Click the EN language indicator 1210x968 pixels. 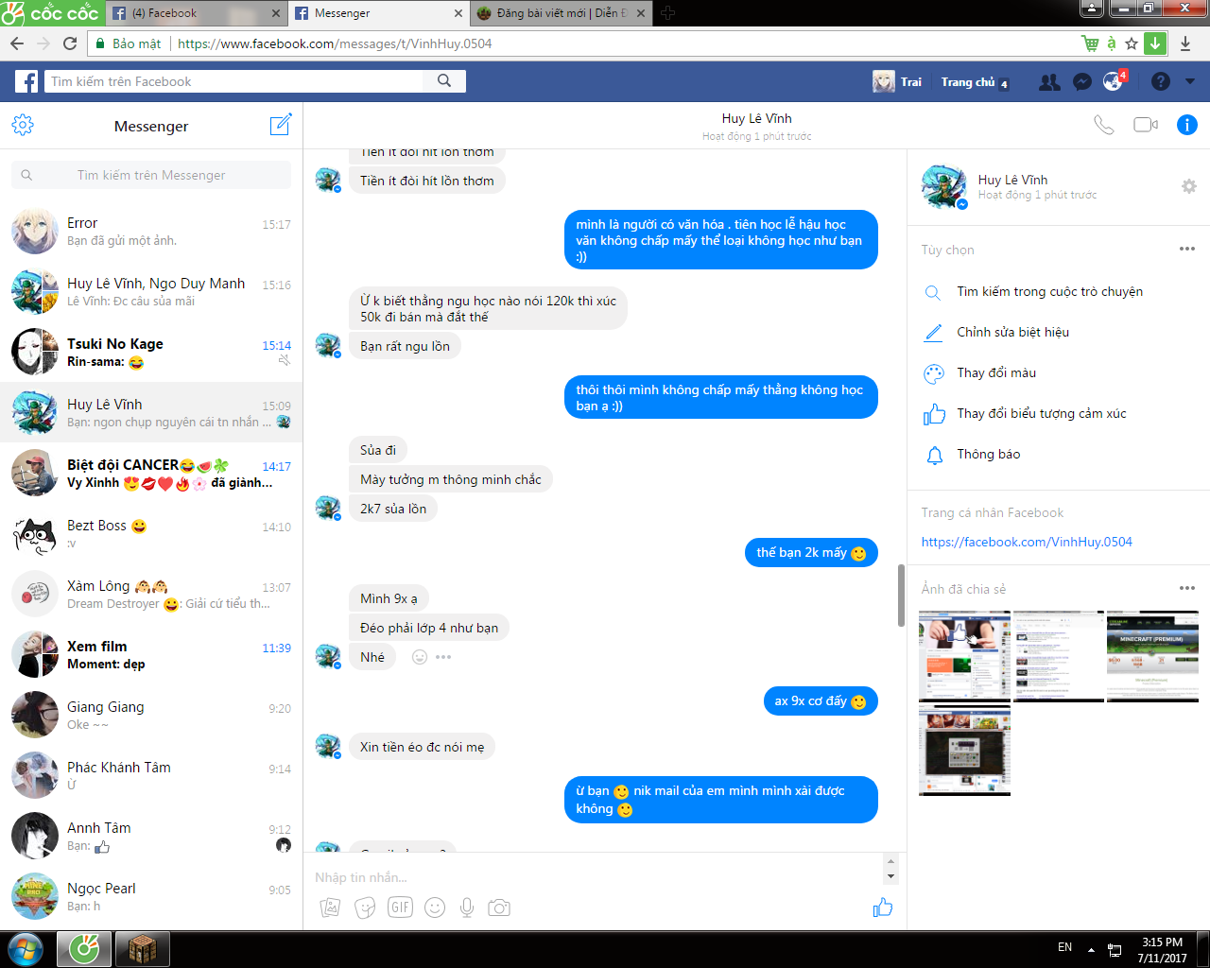[1064, 947]
